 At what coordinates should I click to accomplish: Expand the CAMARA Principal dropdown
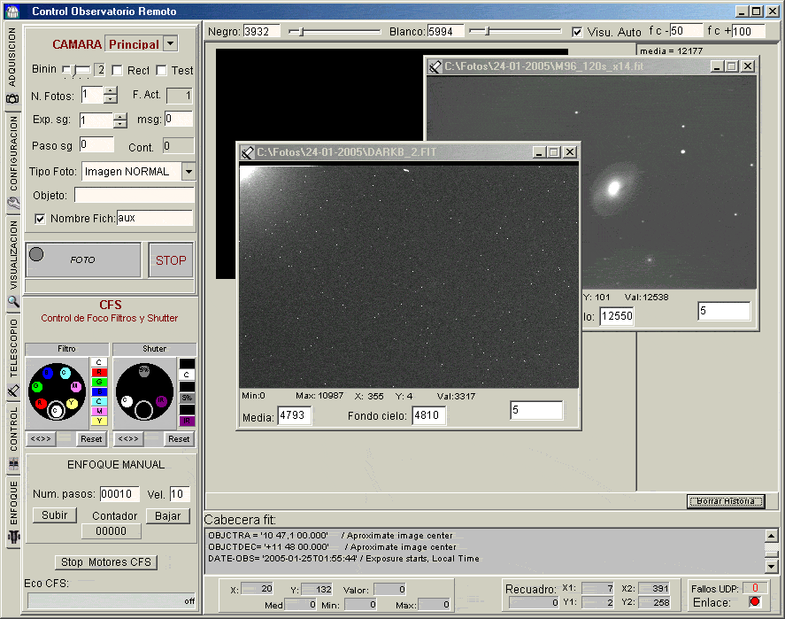pyautogui.click(x=171, y=44)
